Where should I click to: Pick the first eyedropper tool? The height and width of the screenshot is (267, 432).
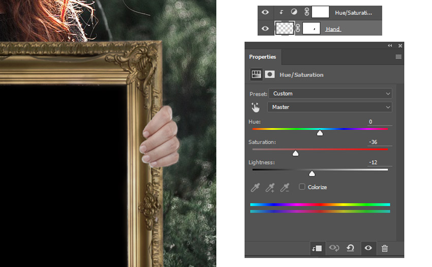255,187
